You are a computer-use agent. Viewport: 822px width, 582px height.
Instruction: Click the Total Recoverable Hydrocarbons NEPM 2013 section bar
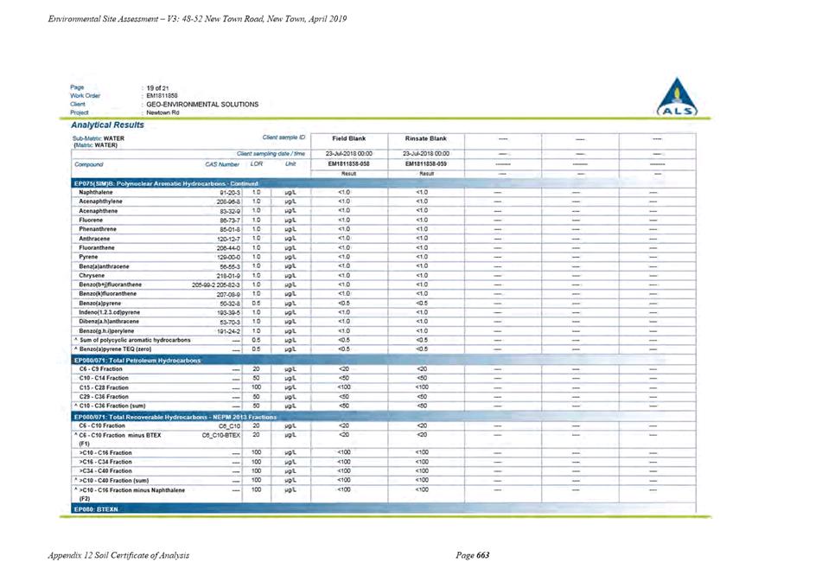pos(383,417)
